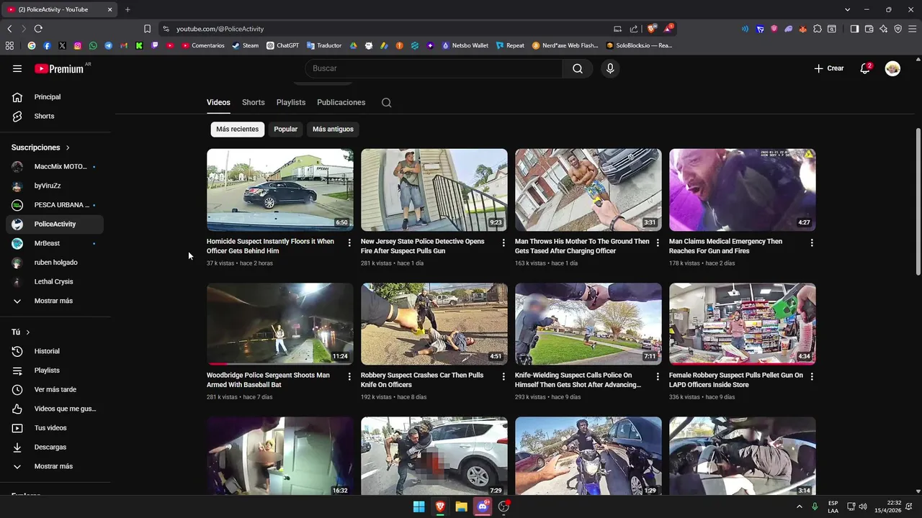Open options for Woodbridge Police Sergeant video
The height and width of the screenshot is (518, 922).
[349, 376]
